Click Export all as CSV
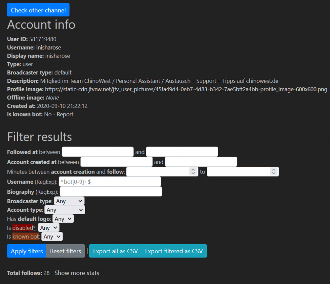This screenshot has width=330, height=284. 115,251
